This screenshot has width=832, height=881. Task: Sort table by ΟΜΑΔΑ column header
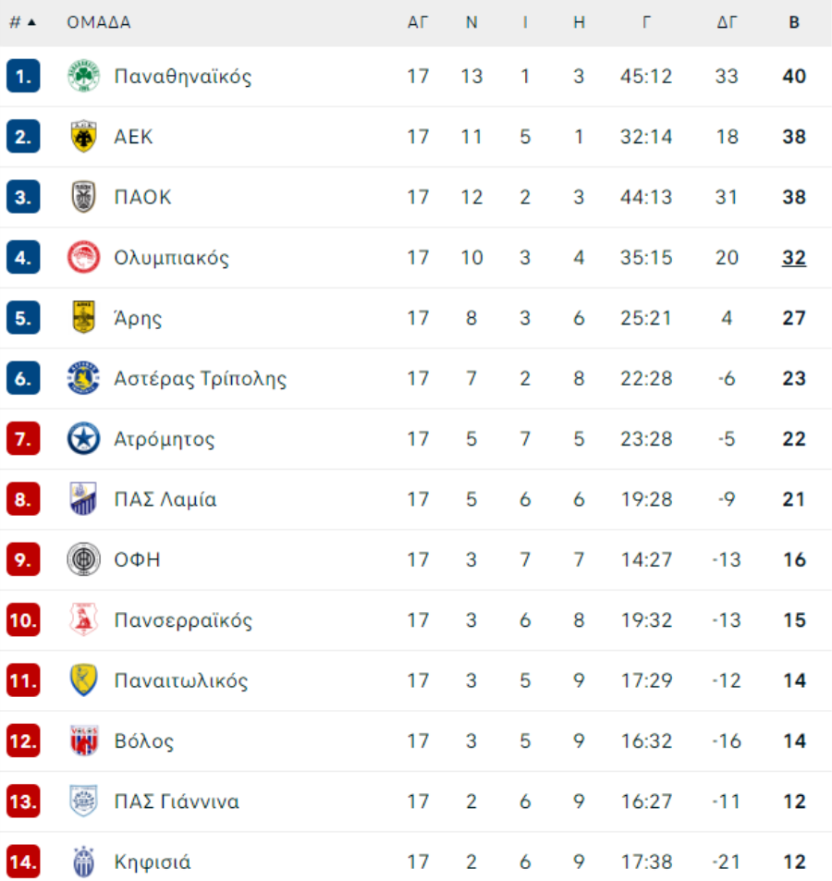tap(99, 22)
